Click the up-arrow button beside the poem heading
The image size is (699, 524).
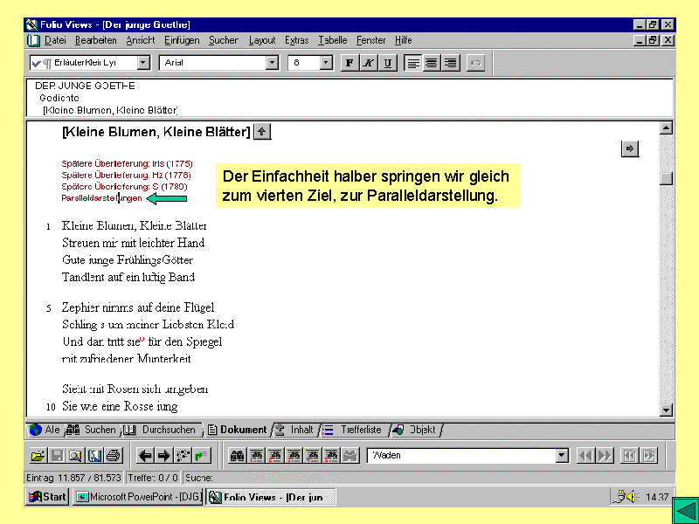click(x=263, y=132)
